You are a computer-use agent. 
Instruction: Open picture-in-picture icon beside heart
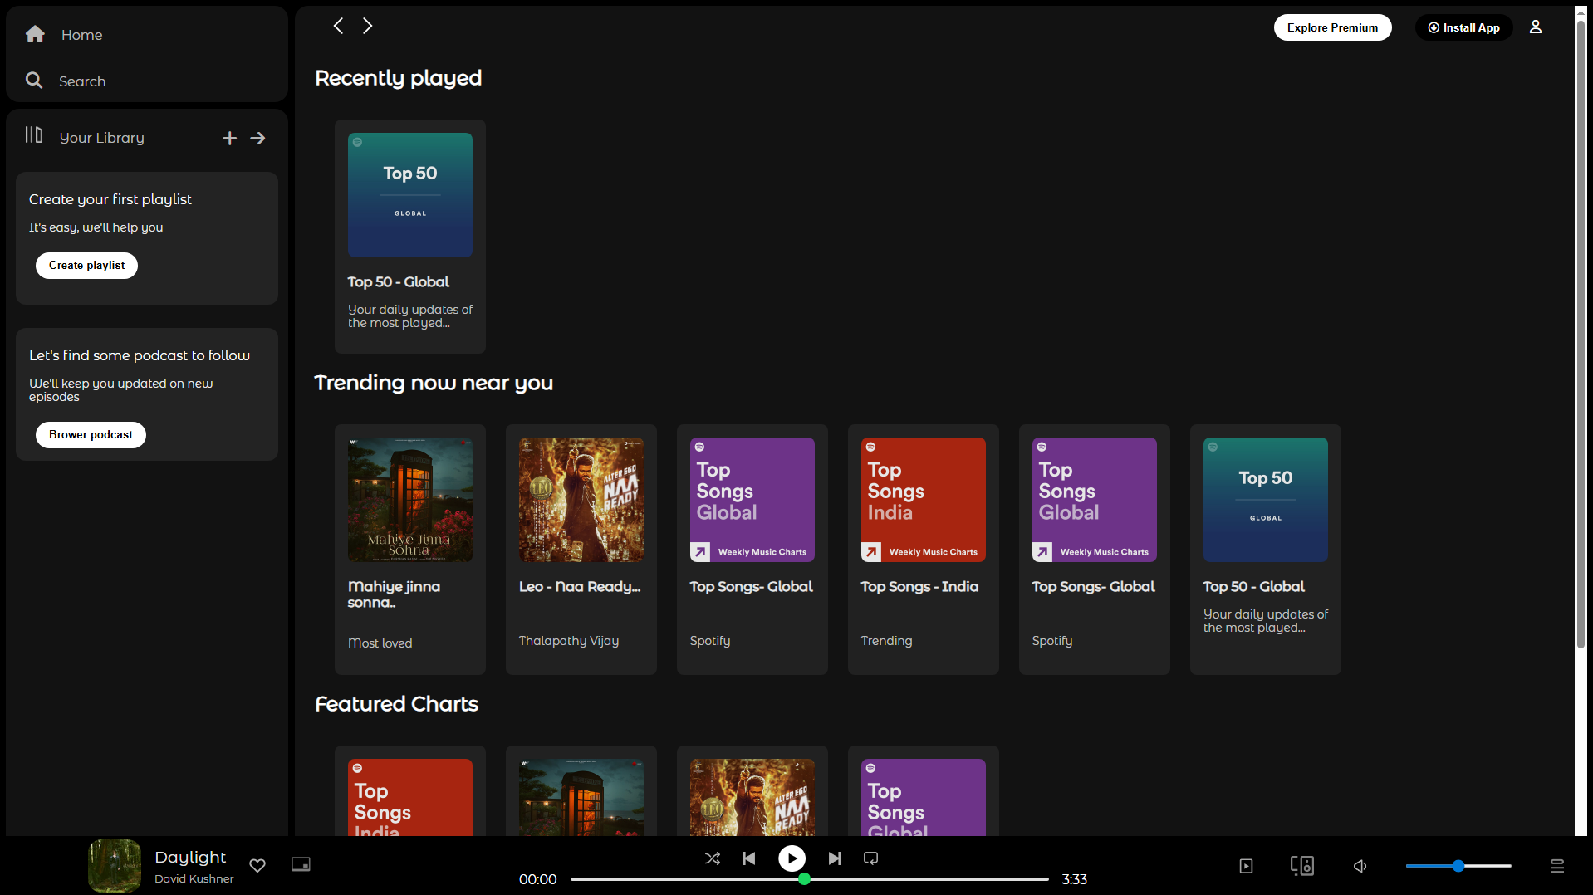[301, 864]
